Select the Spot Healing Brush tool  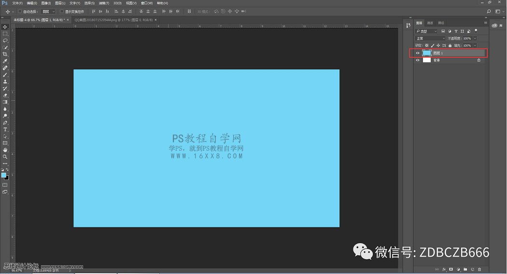[5, 68]
